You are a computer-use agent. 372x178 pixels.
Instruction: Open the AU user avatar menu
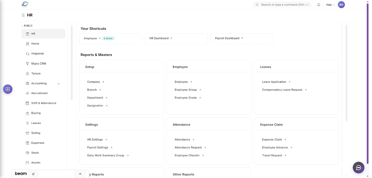pos(341,4)
